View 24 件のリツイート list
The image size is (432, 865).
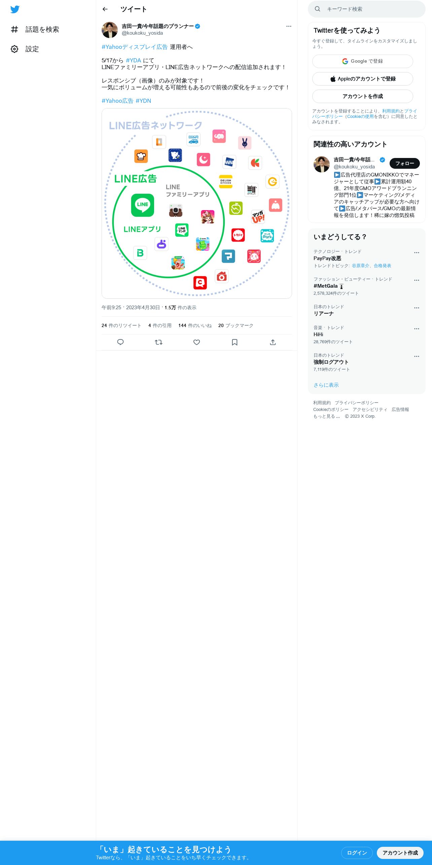(x=121, y=325)
